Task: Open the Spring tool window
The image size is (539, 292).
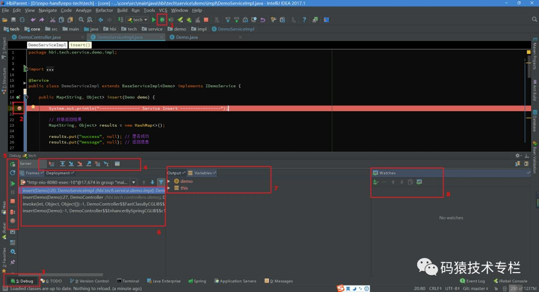Action: pyautogui.click(x=197, y=281)
